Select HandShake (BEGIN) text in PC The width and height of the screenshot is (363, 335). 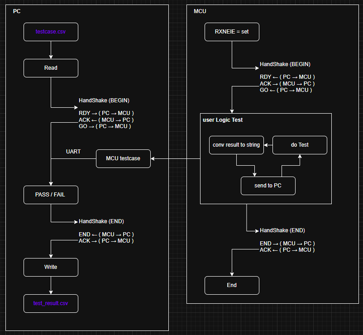pos(104,100)
